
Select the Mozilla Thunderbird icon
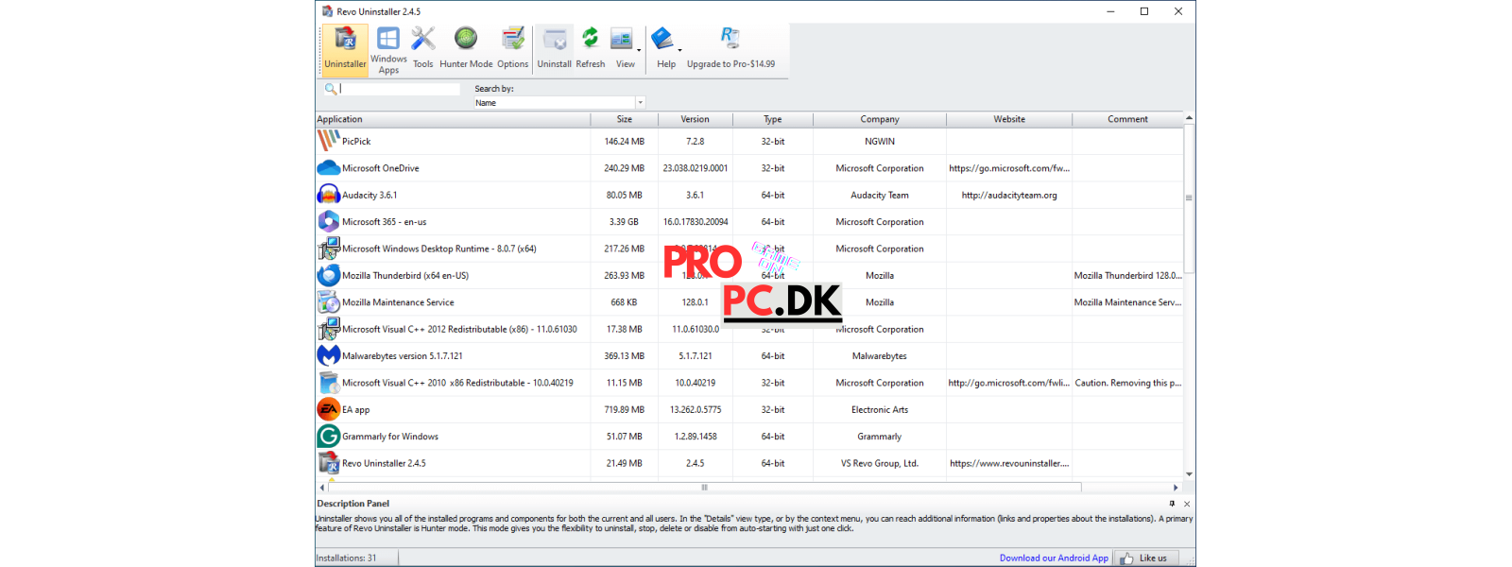(328, 275)
